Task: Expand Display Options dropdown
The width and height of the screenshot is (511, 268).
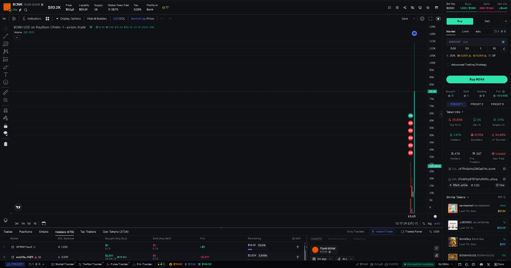Action: tap(68, 19)
